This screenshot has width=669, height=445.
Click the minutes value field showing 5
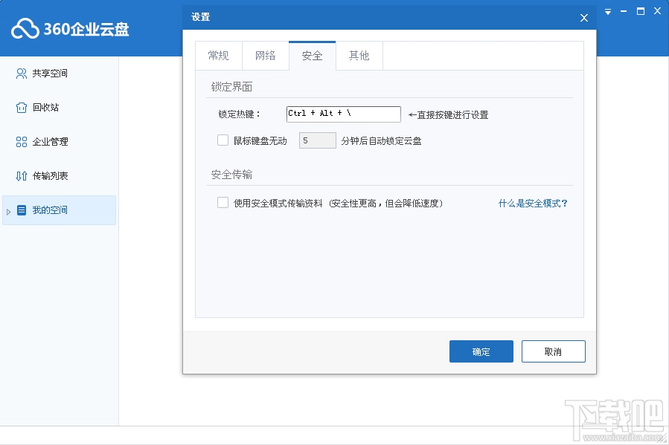point(317,140)
